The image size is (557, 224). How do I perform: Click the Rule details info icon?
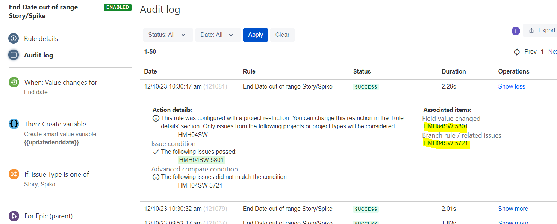tap(14, 38)
